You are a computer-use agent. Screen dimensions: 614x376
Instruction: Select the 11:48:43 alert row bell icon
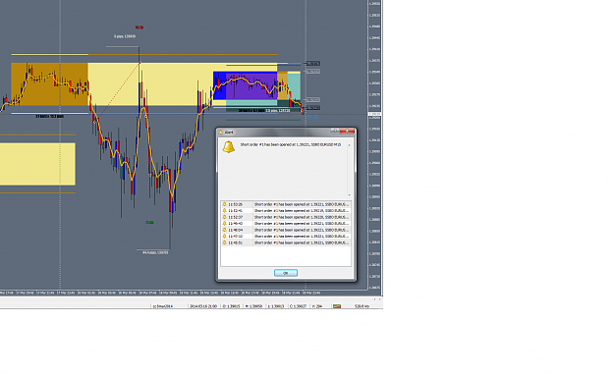[224, 224]
